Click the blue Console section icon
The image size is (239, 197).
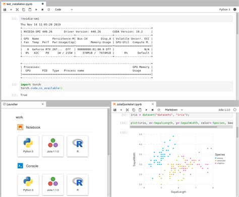[20, 166]
